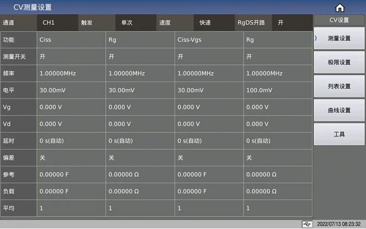Open 曲线设置 side menu

click(339, 110)
